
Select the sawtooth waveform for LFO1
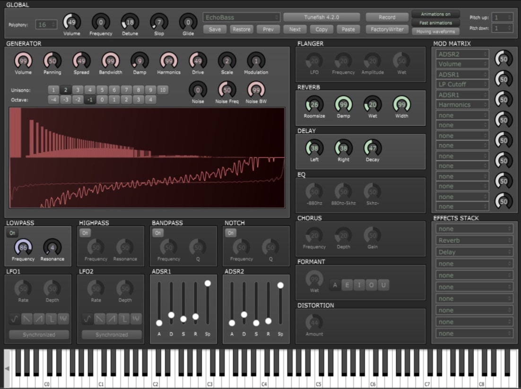[26, 319]
